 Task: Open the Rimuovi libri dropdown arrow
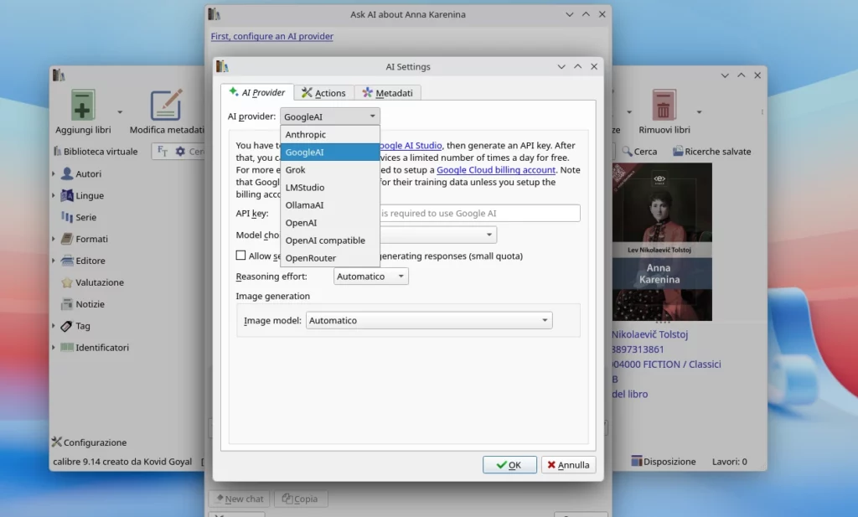[699, 112]
